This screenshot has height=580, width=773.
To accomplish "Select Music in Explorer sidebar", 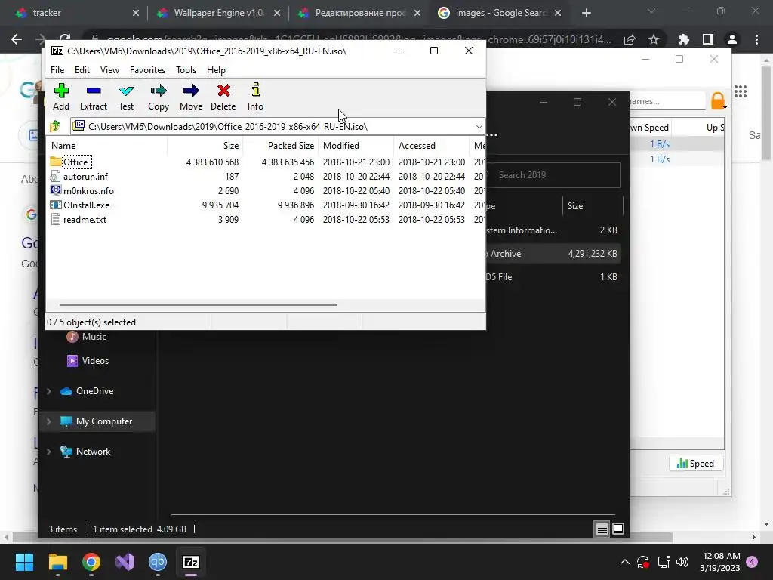I will point(87,337).
